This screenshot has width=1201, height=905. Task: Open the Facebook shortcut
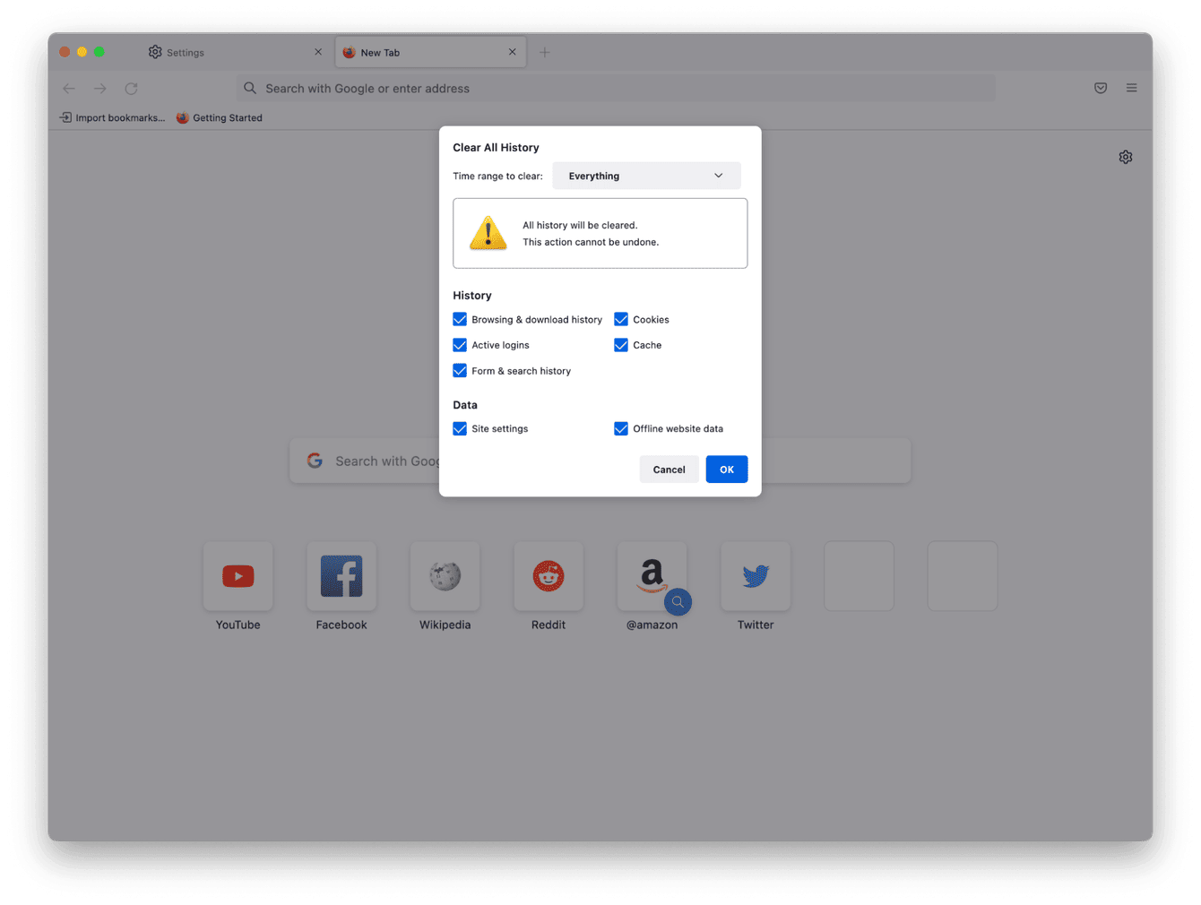tap(341, 576)
